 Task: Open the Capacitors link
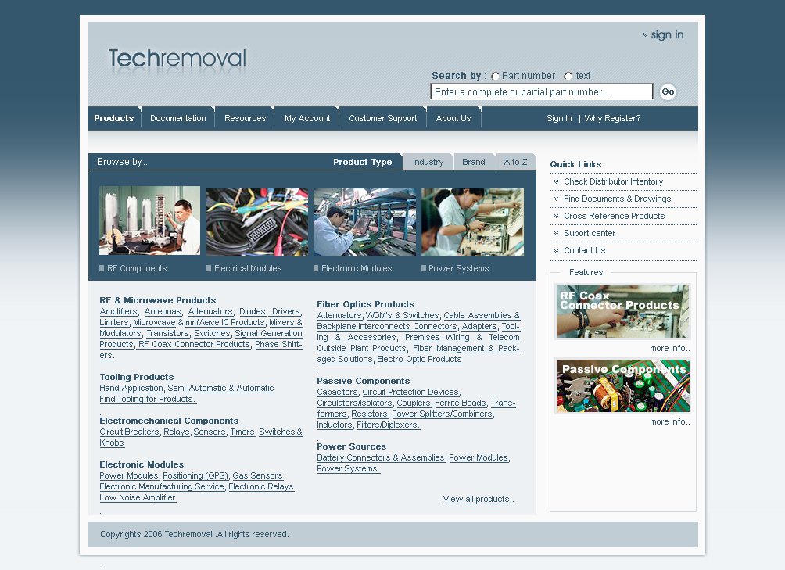338,392
